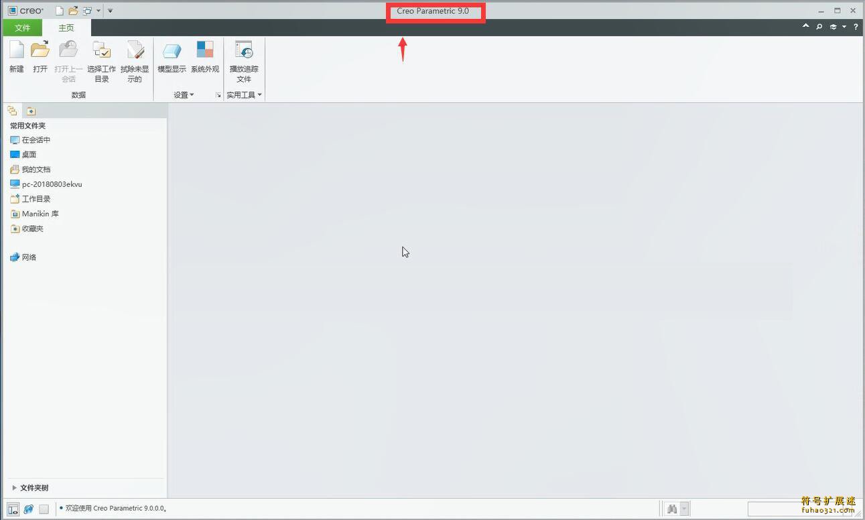Open Help with the question mark icon
Screen dimensions: 865x520
856,27
